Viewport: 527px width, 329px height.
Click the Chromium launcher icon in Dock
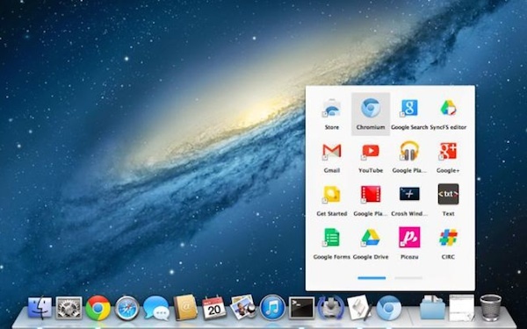point(389,308)
